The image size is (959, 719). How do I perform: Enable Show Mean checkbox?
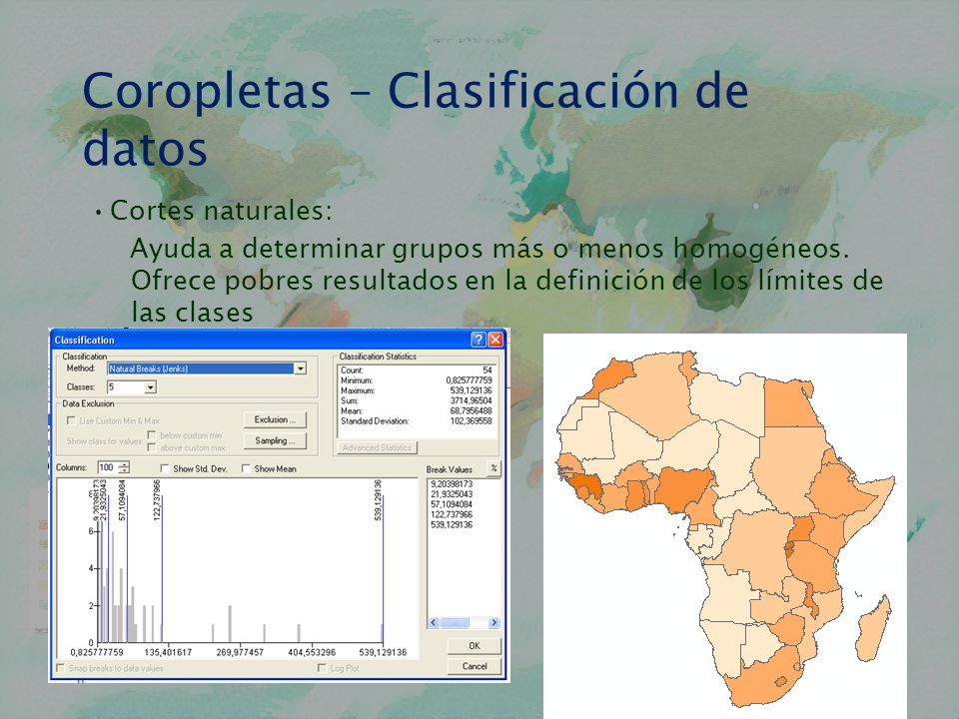(246, 468)
